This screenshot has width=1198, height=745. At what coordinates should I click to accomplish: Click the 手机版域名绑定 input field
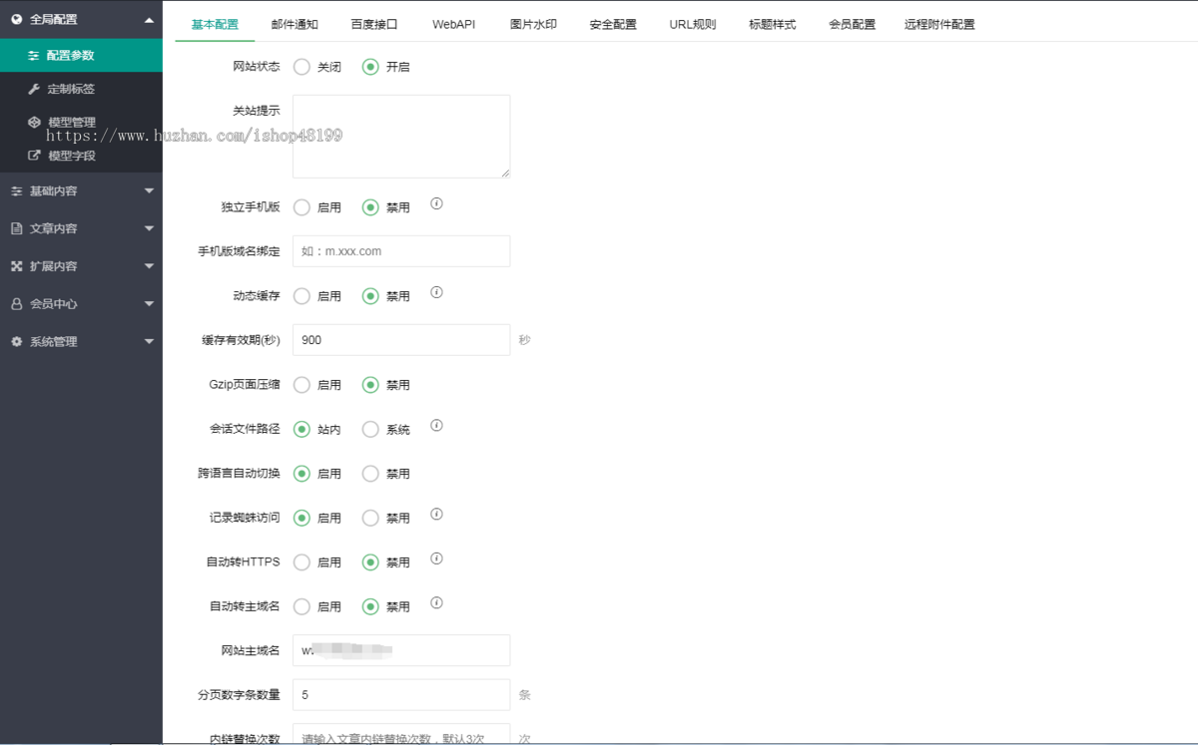pos(401,251)
